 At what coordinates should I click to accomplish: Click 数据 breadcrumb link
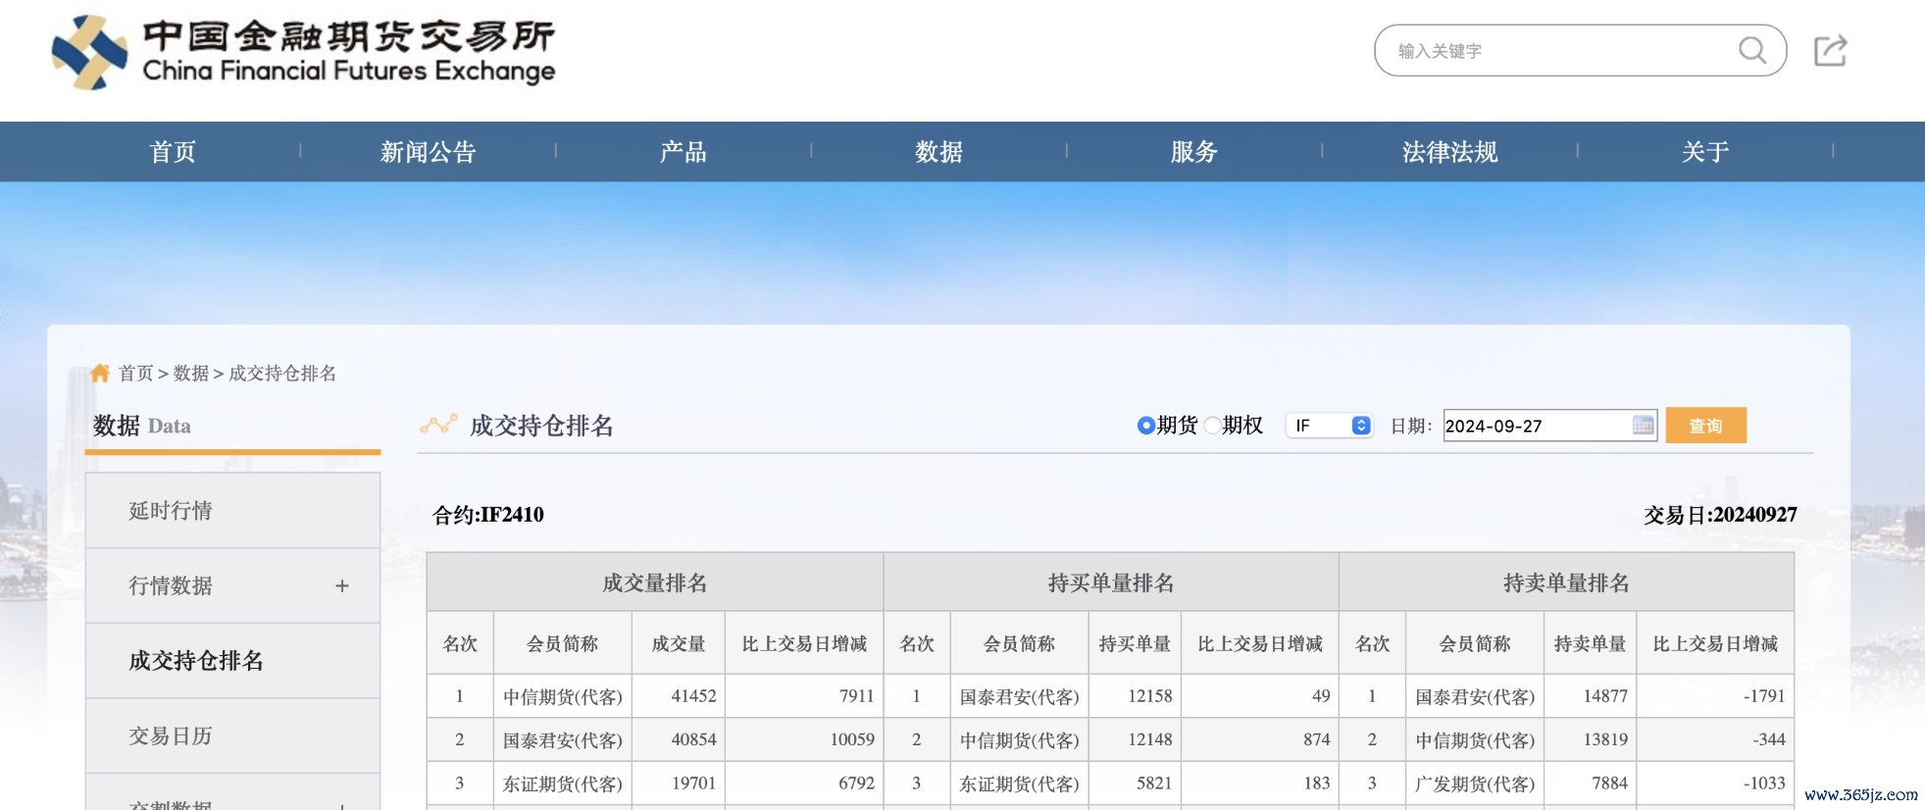[191, 373]
